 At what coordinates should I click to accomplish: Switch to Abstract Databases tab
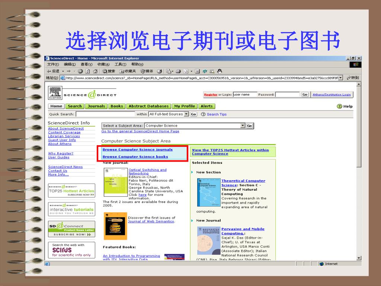149,106
